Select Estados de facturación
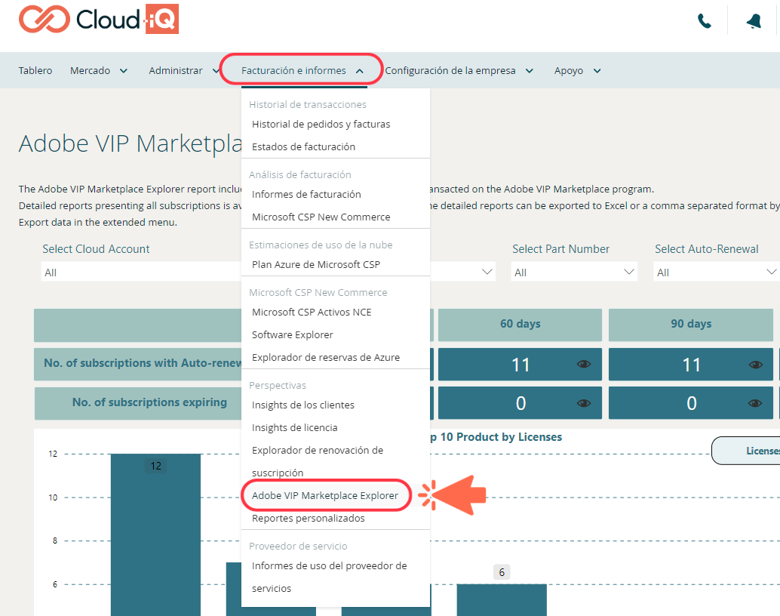Viewport: 780px width, 616px height. pos(303,147)
